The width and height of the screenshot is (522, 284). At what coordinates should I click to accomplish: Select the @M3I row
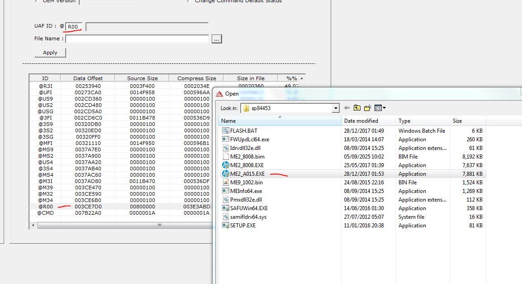[x=121, y=181]
